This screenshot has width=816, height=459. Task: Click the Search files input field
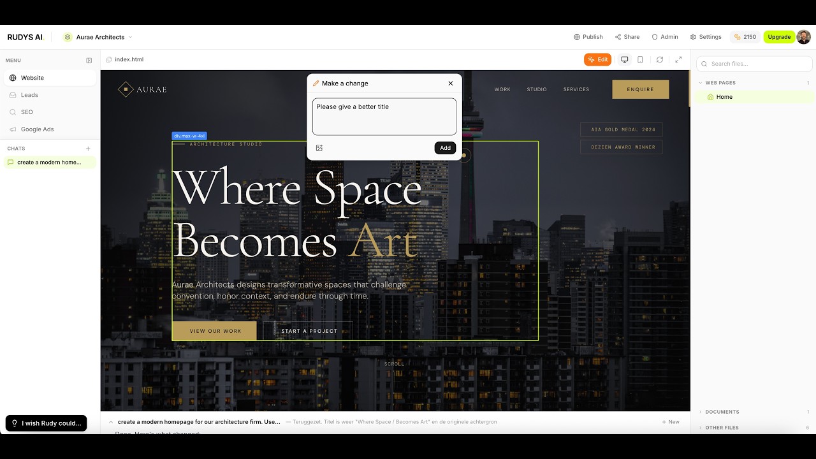[754, 64]
